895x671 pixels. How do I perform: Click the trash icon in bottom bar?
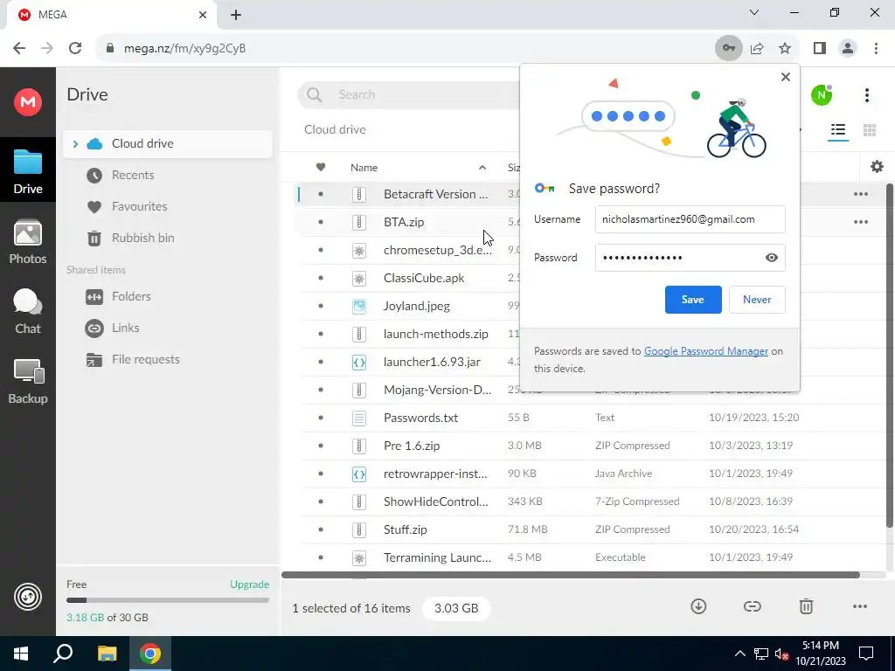[805, 606]
